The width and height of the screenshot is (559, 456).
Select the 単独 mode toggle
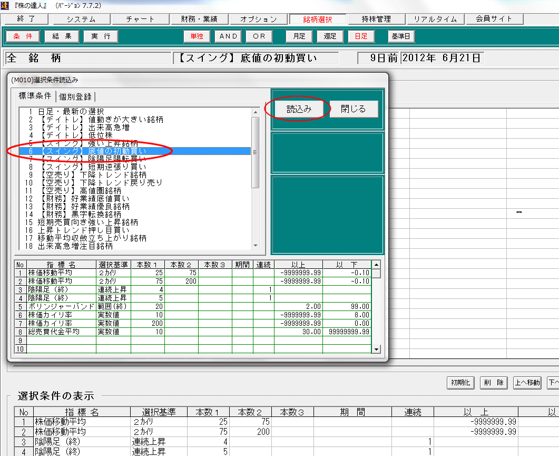pyautogui.click(x=197, y=36)
